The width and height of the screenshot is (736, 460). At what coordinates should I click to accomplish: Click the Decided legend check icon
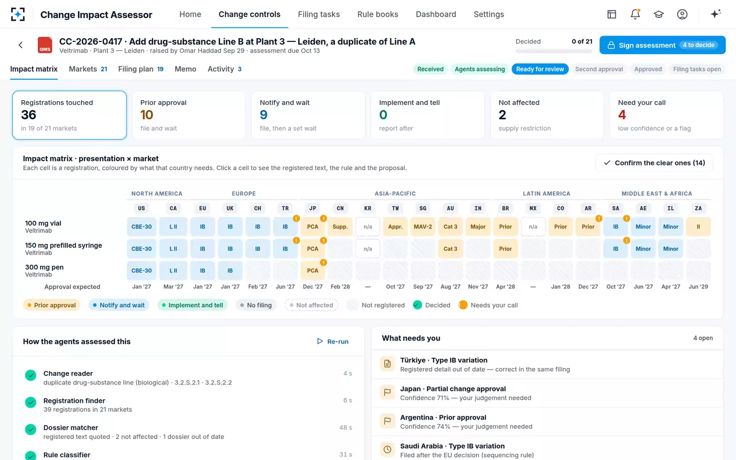pos(418,305)
